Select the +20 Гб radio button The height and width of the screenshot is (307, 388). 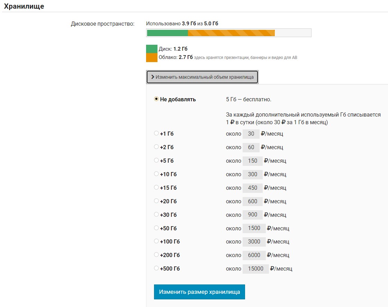[156, 201]
